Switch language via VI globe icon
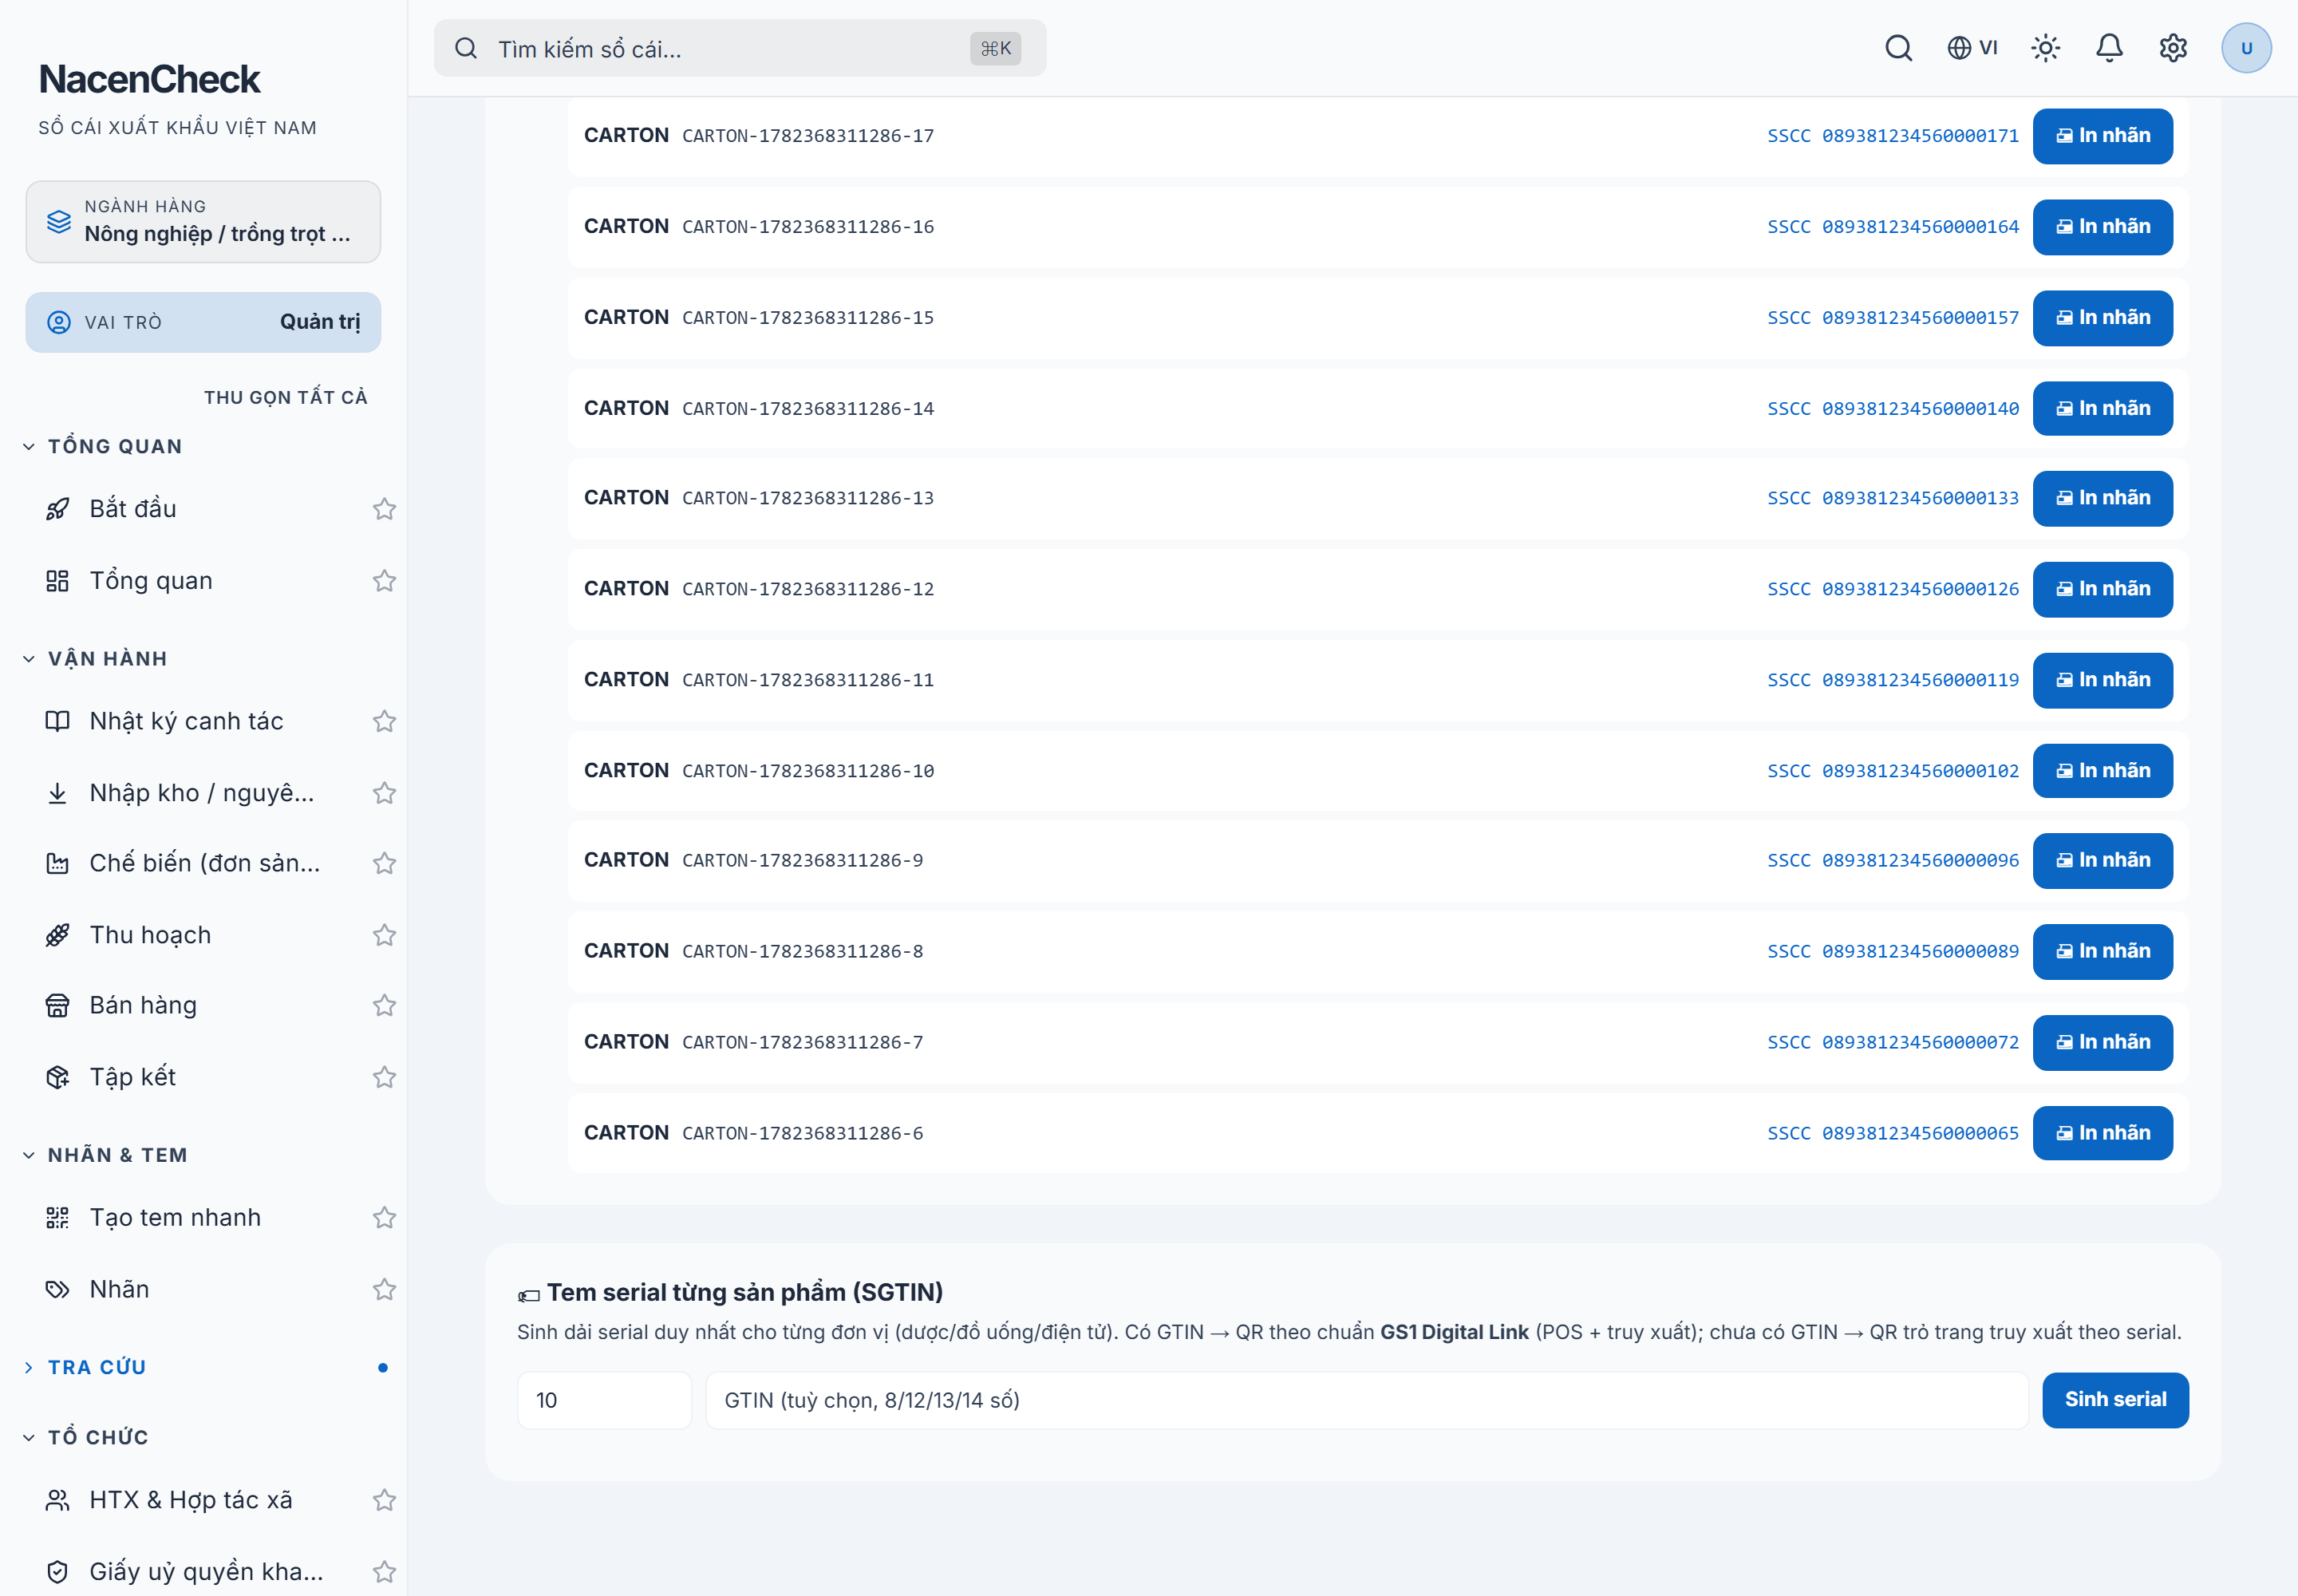Screen dimensions: 2298x1596 tap(1972, 48)
